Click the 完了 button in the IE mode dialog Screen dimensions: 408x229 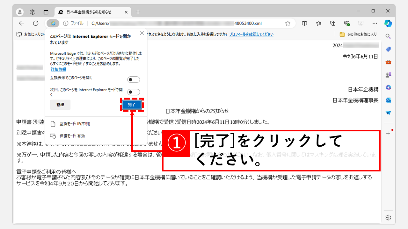132,105
